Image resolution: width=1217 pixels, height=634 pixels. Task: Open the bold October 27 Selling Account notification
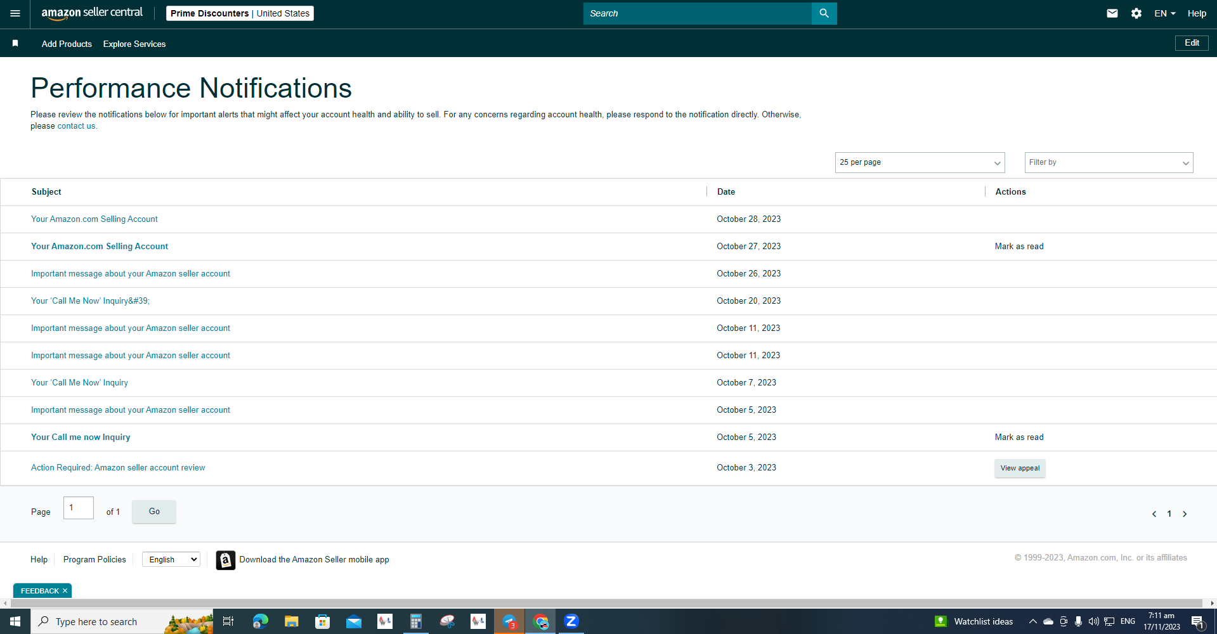(100, 246)
